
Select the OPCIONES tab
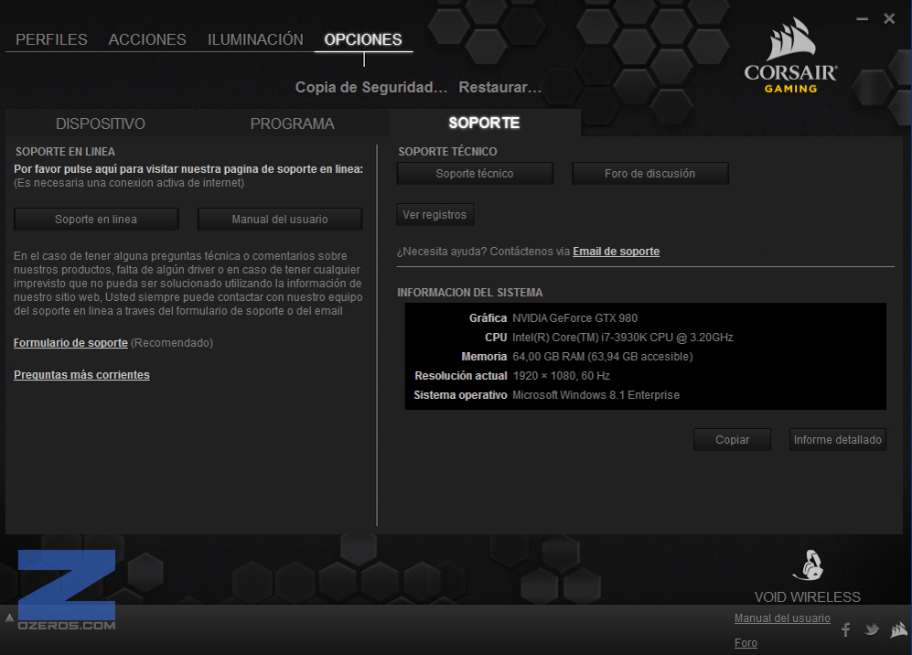coord(363,39)
